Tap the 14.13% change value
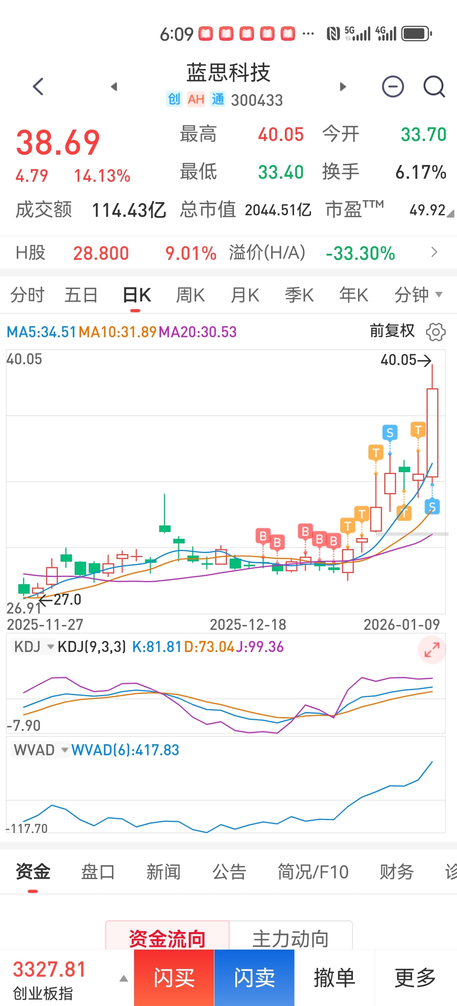Image resolution: width=457 pixels, height=1006 pixels. (102, 176)
